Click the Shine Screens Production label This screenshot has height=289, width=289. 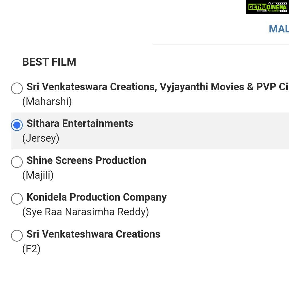coord(87,160)
